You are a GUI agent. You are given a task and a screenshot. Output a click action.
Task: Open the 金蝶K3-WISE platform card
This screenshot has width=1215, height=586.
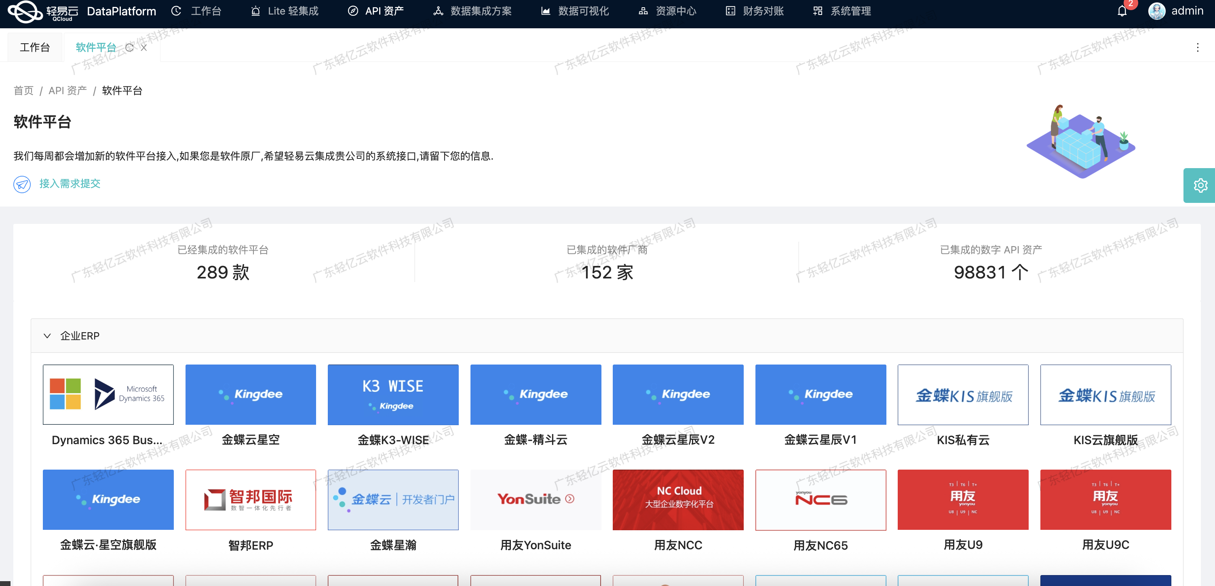tap(393, 406)
